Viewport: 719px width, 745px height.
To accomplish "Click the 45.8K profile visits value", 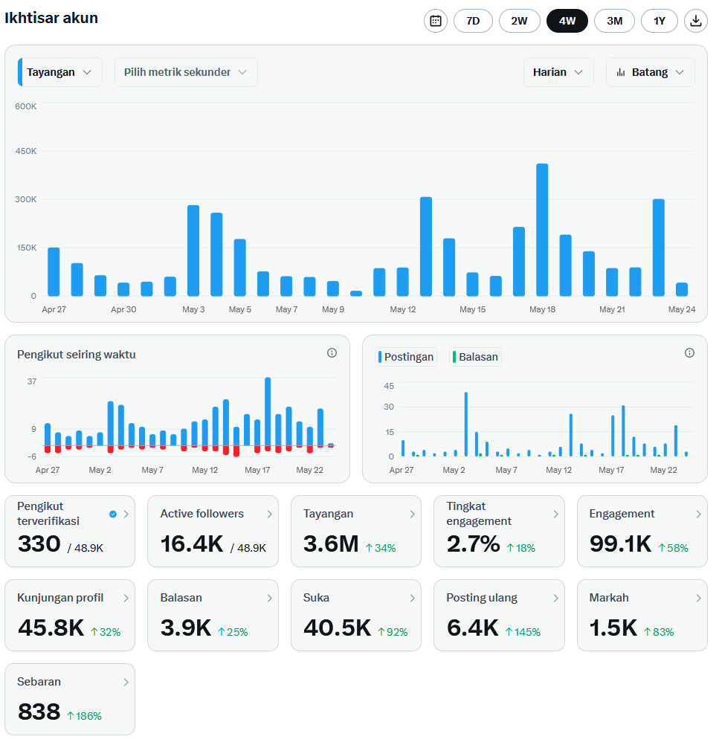I will click(51, 628).
